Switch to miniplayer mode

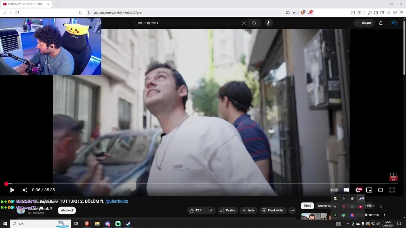tap(369, 190)
